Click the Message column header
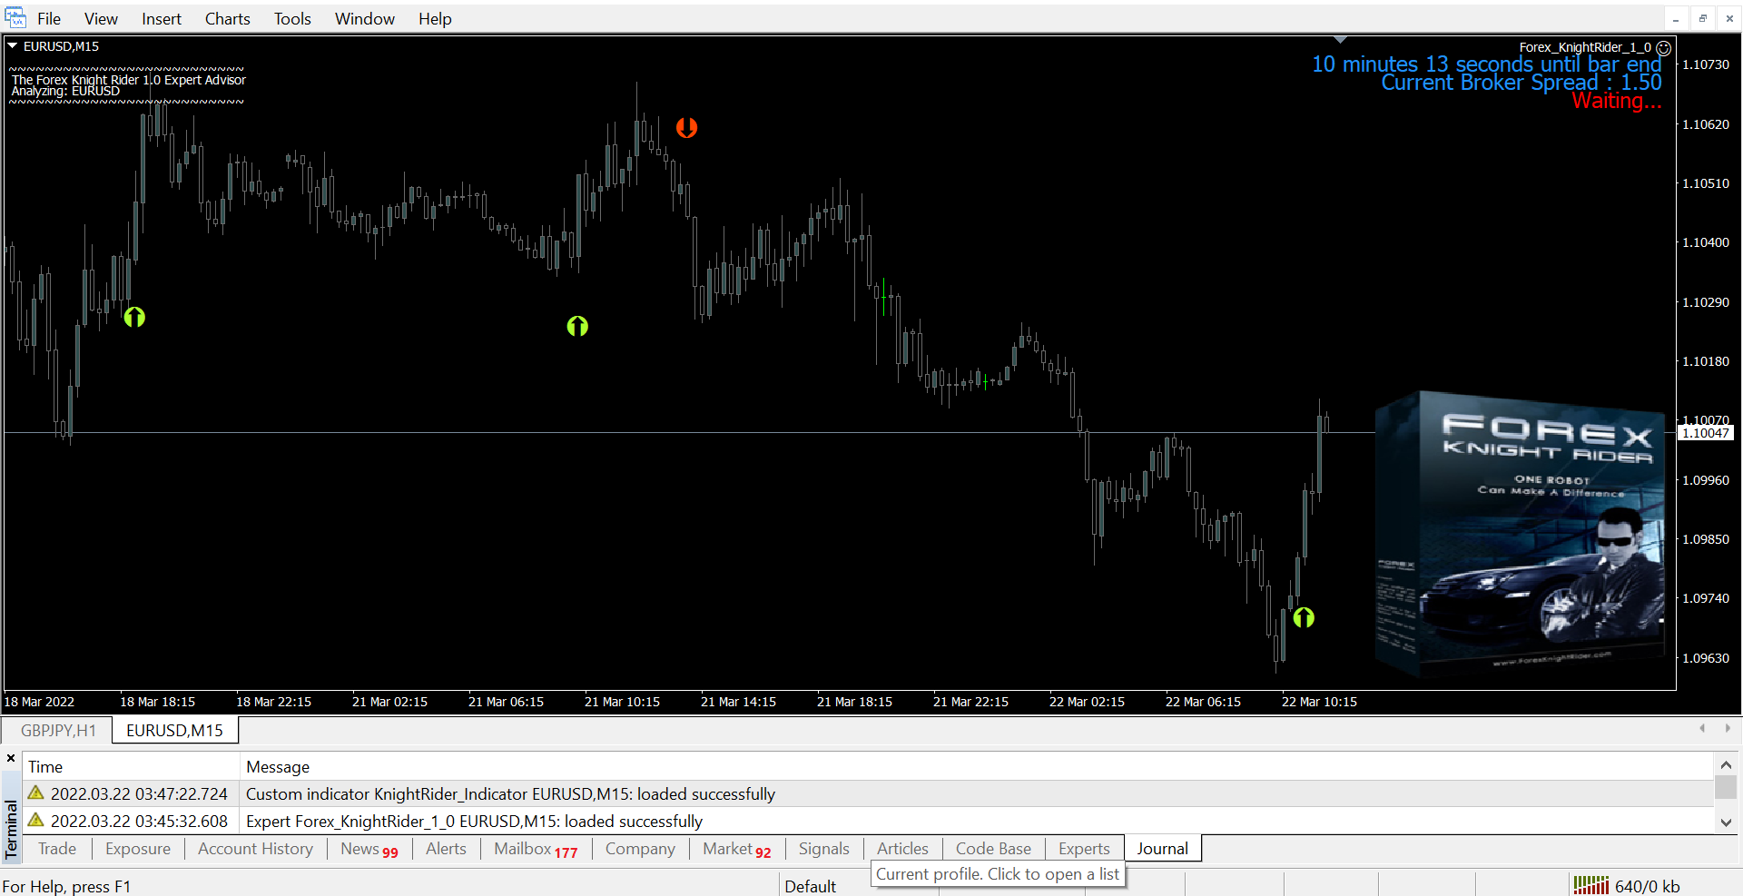 (976, 767)
